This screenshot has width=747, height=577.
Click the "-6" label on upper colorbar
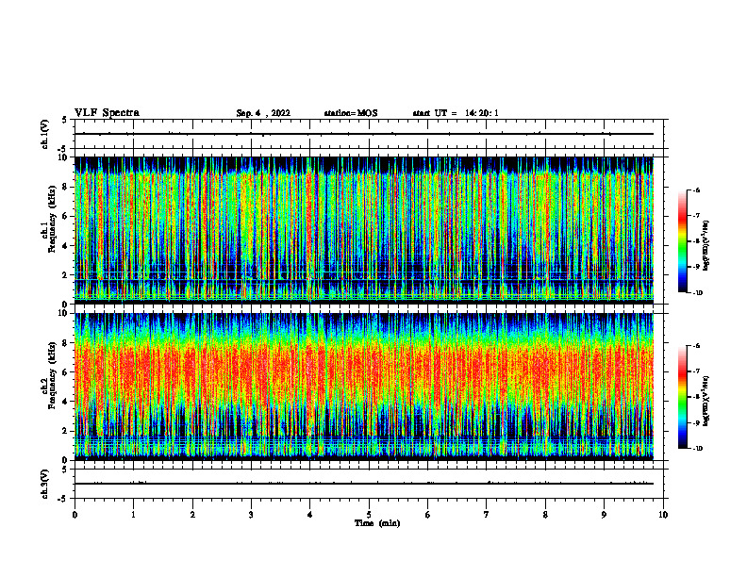[696, 190]
